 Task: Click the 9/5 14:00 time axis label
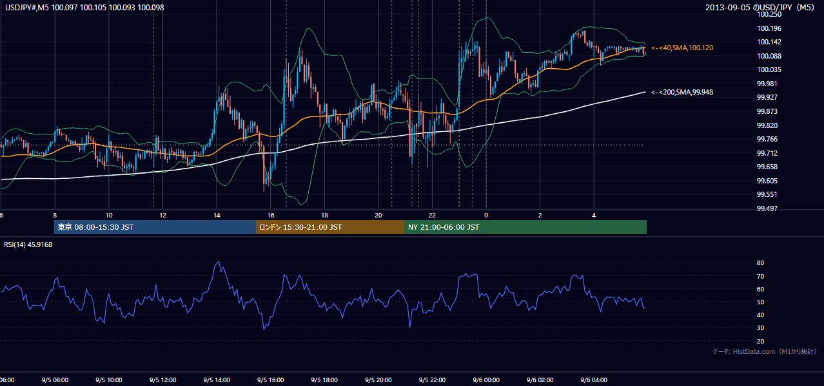(217, 380)
